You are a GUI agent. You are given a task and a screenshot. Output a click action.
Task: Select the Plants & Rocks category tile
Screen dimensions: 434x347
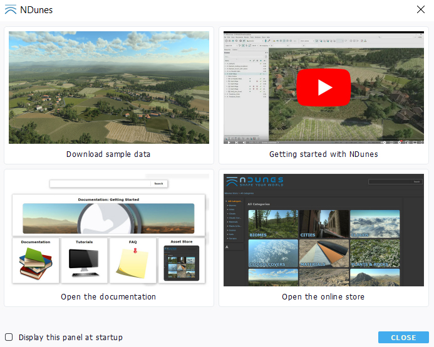(375, 253)
